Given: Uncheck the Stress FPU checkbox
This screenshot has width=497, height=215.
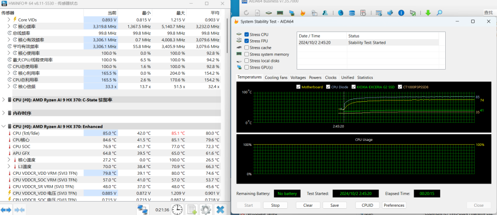Looking at the screenshot, I should [246, 41].
